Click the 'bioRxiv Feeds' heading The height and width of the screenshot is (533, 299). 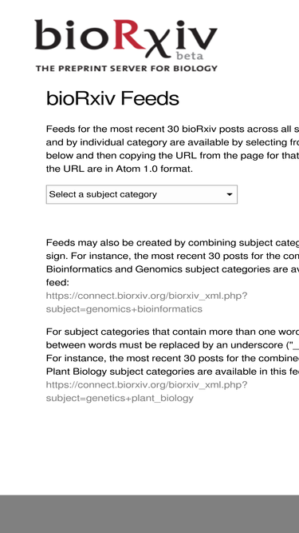coord(112,98)
